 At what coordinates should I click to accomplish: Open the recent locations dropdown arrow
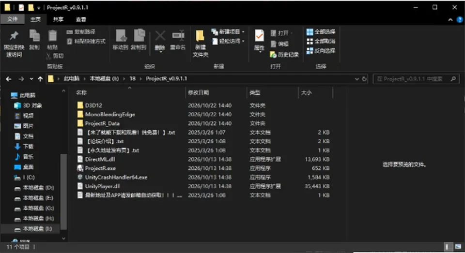click(x=31, y=79)
